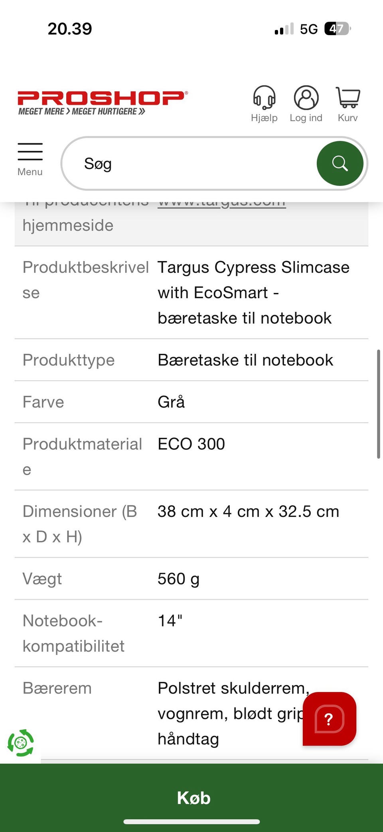This screenshot has height=832, width=383.
Task: Click the Produkttype value Bæretaske til notebook
Action: pos(245,360)
